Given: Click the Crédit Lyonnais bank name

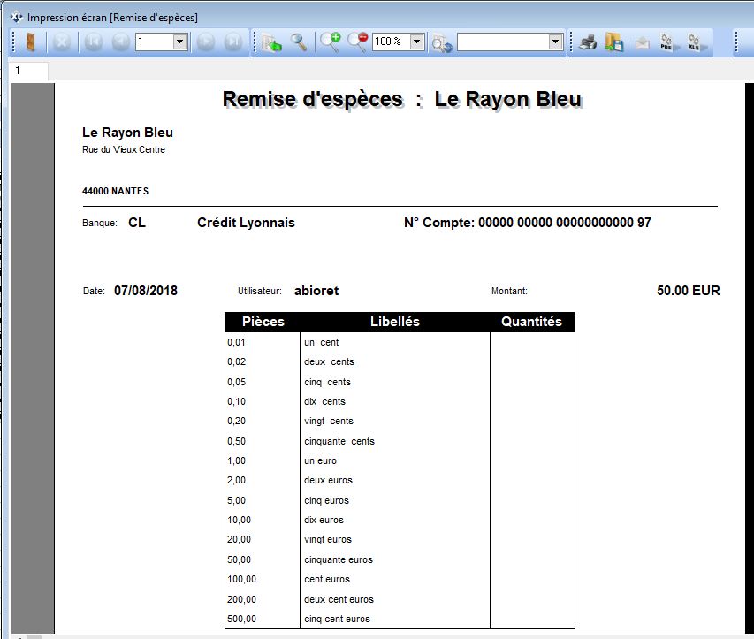Looking at the screenshot, I should [246, 223].
